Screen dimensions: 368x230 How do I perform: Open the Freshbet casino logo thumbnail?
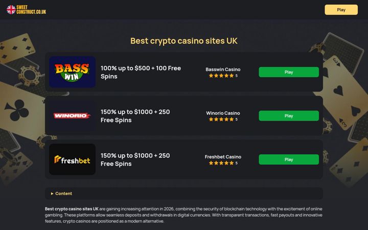[x=72, y=159]
